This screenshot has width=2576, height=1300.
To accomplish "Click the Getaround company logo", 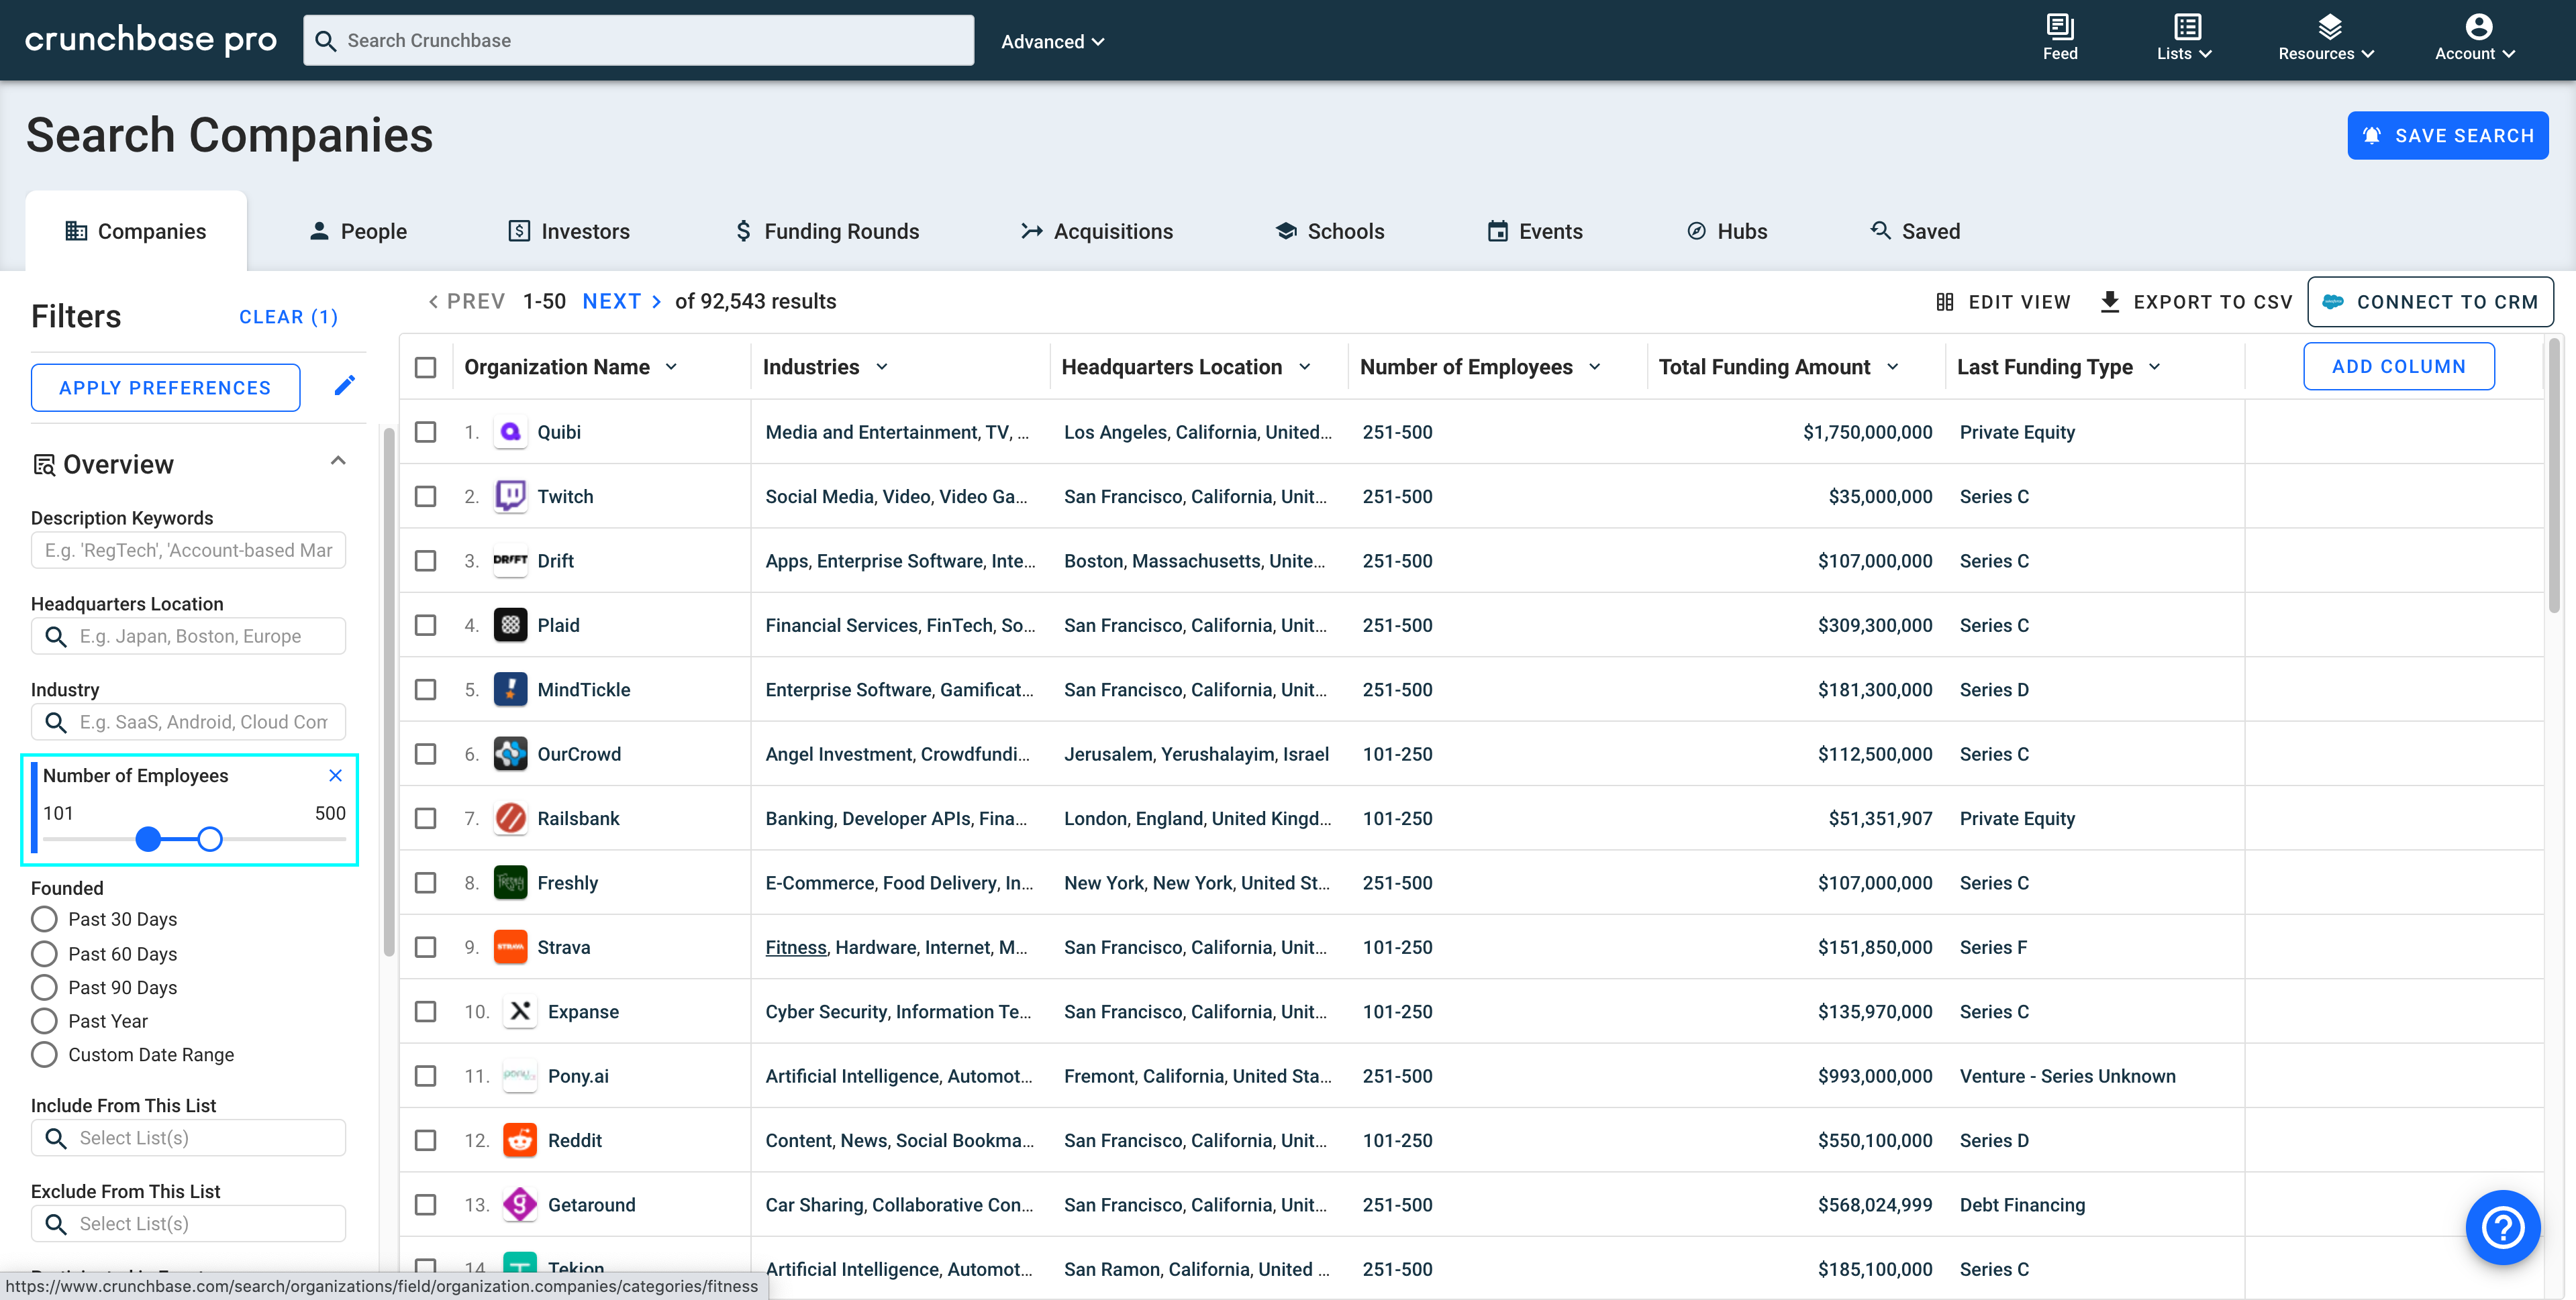I will coord(520,1205).
